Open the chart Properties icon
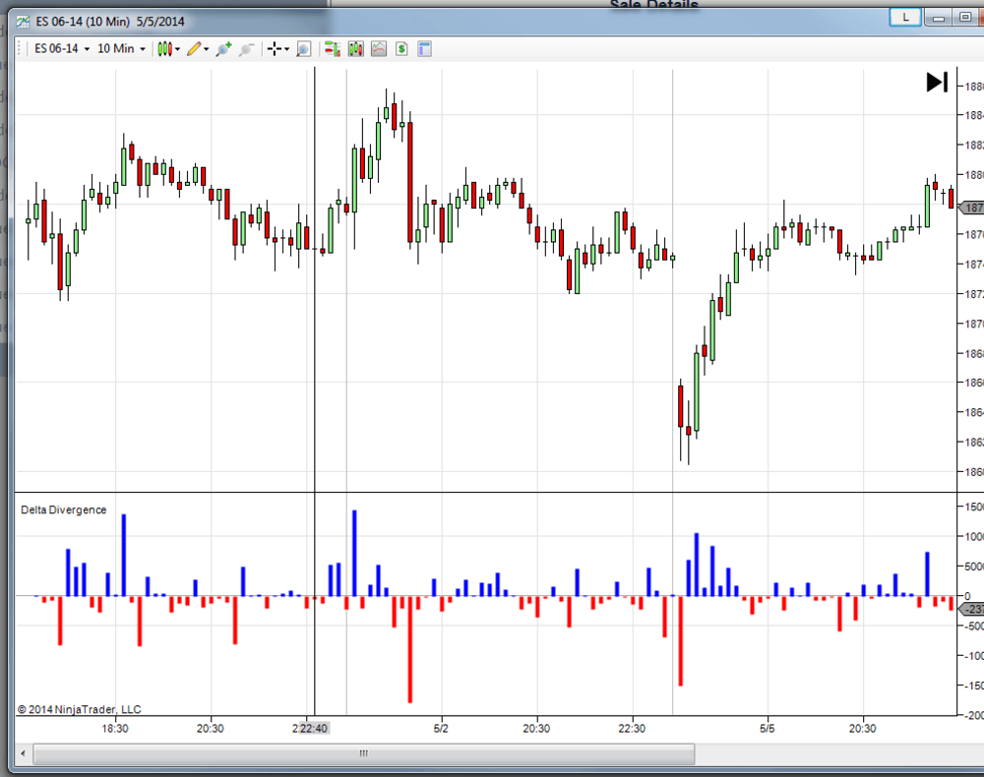The image size is (984, 777). tap(425, 48)
